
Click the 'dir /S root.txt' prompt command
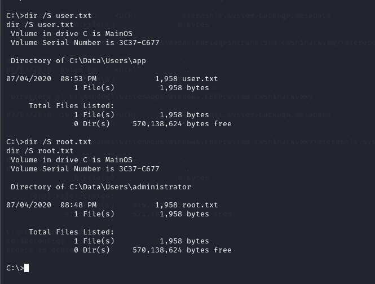click(x=58, y=142)
